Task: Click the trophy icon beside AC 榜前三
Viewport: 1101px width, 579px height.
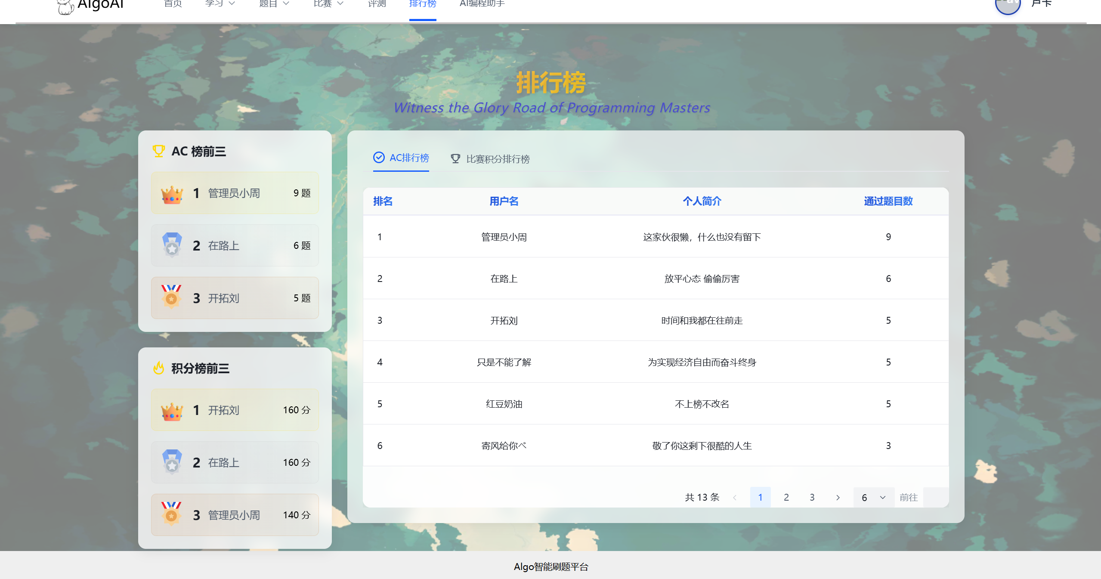Action: click(159, 151)
